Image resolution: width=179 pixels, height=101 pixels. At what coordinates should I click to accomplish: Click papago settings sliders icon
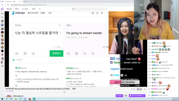(x=102, y=13)
